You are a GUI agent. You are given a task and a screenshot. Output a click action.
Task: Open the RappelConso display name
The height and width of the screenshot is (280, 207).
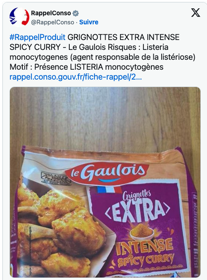(x=51, y=13)
